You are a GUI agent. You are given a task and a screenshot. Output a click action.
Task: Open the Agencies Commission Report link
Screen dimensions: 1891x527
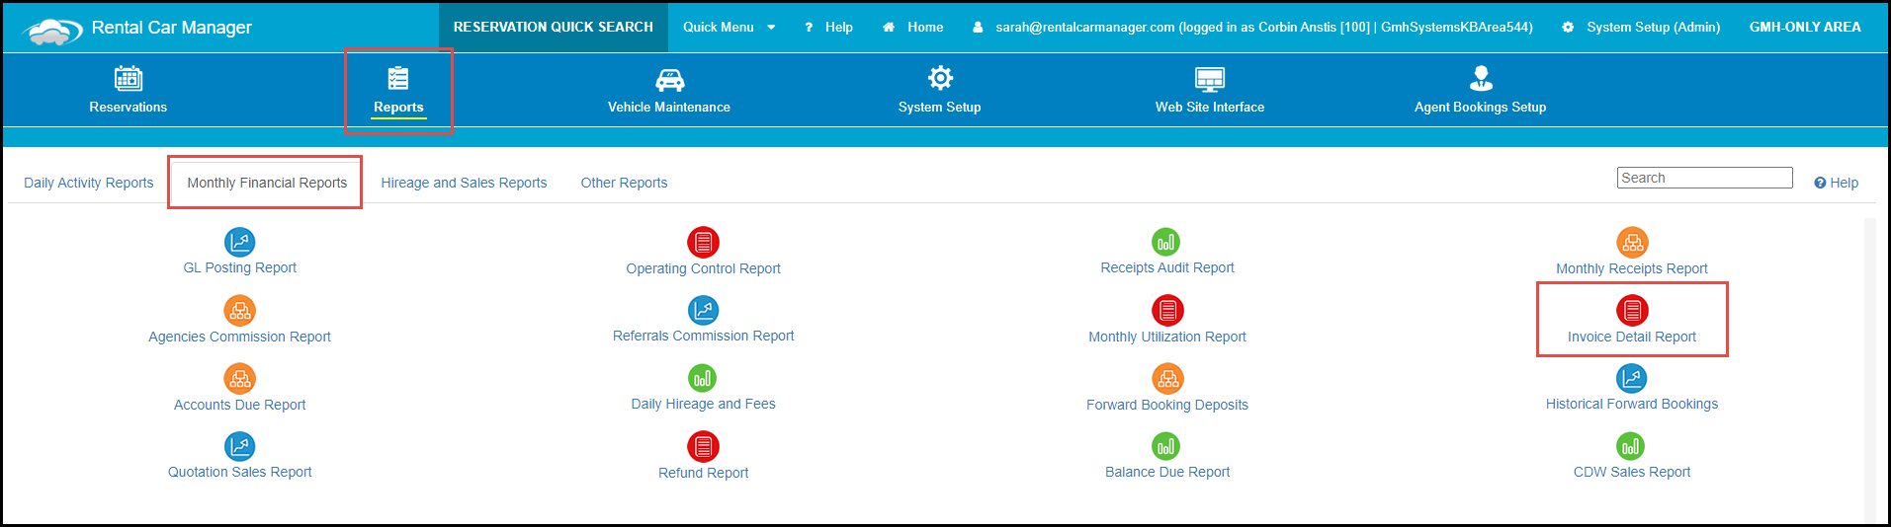(x=239, y=337)
